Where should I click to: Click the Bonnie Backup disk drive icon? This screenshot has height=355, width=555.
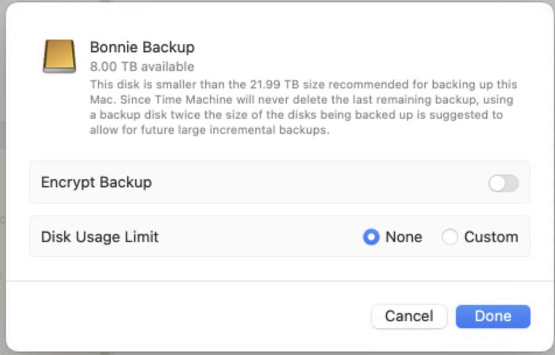point(59,56)
